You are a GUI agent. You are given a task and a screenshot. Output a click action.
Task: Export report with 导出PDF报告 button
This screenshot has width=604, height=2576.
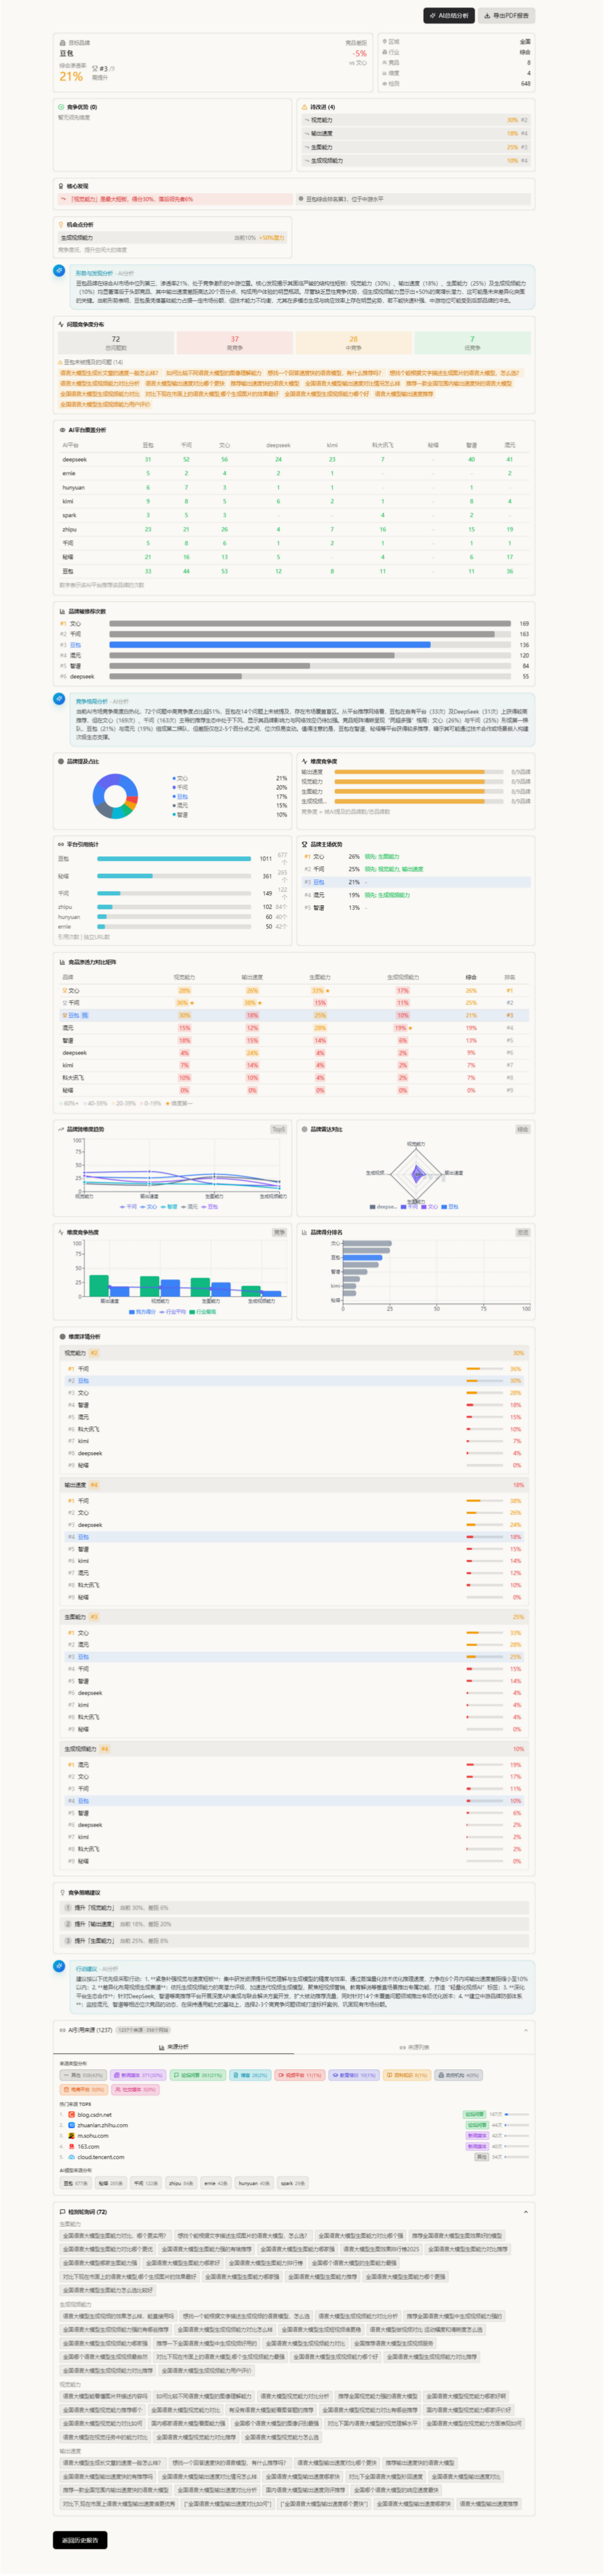point(506,16)
